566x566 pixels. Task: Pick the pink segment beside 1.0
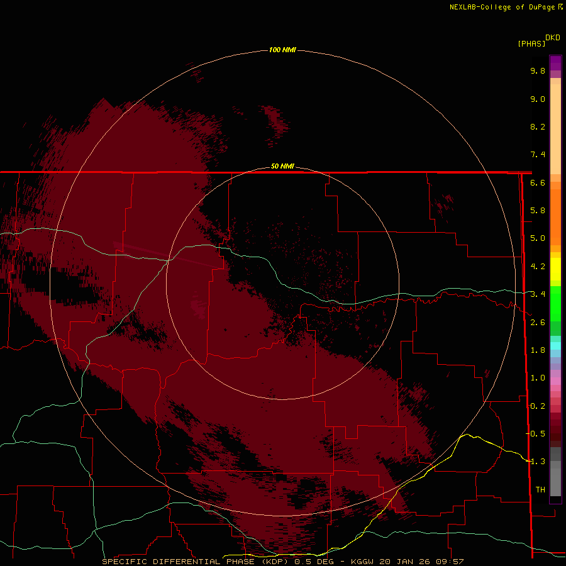[555, 381]
